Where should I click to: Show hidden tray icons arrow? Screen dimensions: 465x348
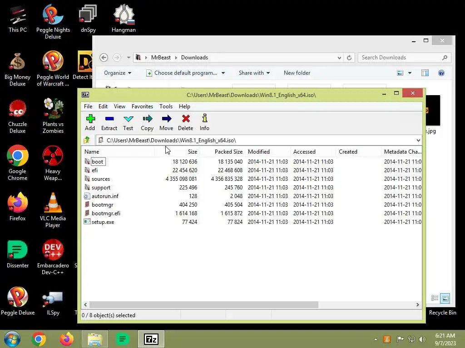[x=376, y=339]
